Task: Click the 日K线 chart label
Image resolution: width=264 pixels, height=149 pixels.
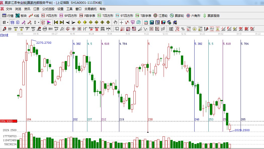Action: 4,35
